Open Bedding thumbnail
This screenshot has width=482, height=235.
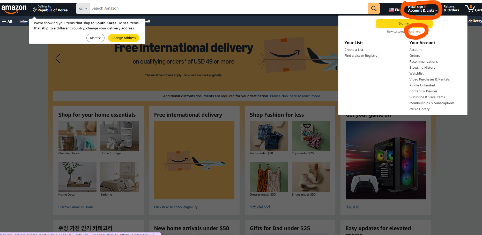coord(120,177)
